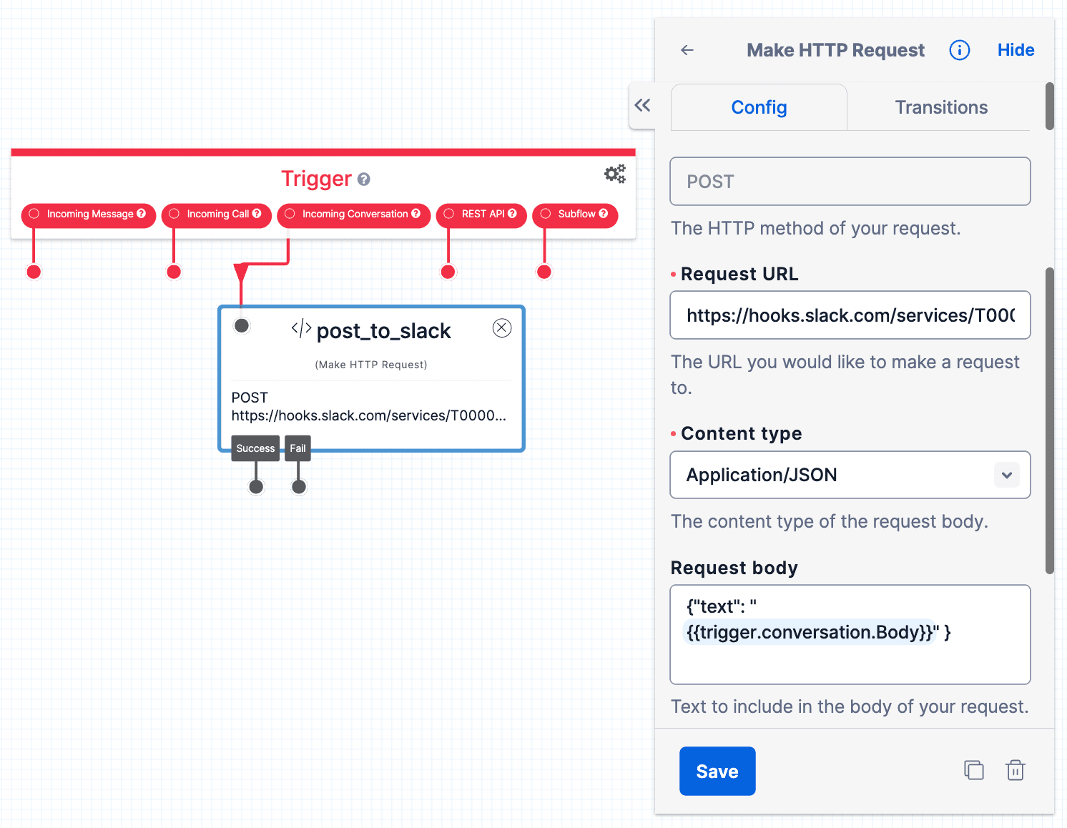1067x828 pixels.
Task: Open the Content type dropdown
Action: coord(1006,475)
